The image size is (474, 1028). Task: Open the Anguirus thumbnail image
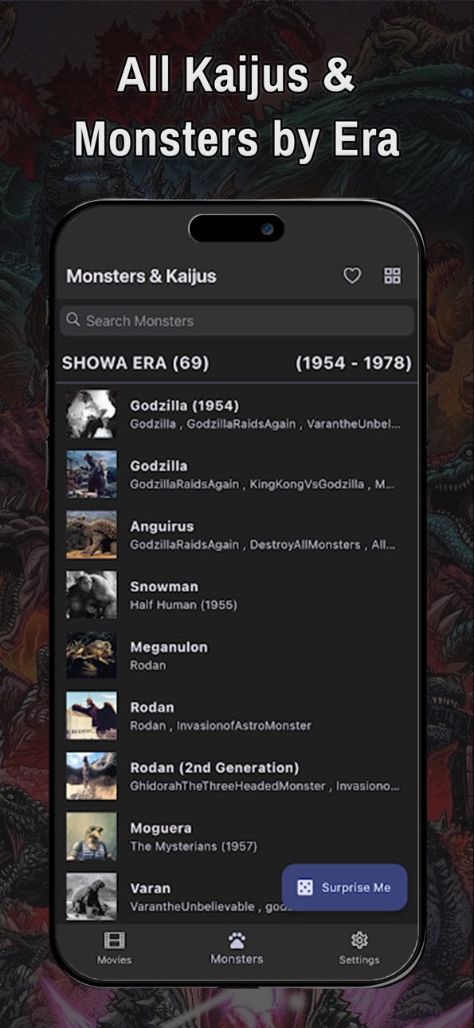pyautogui.click(x=92, y=535)
